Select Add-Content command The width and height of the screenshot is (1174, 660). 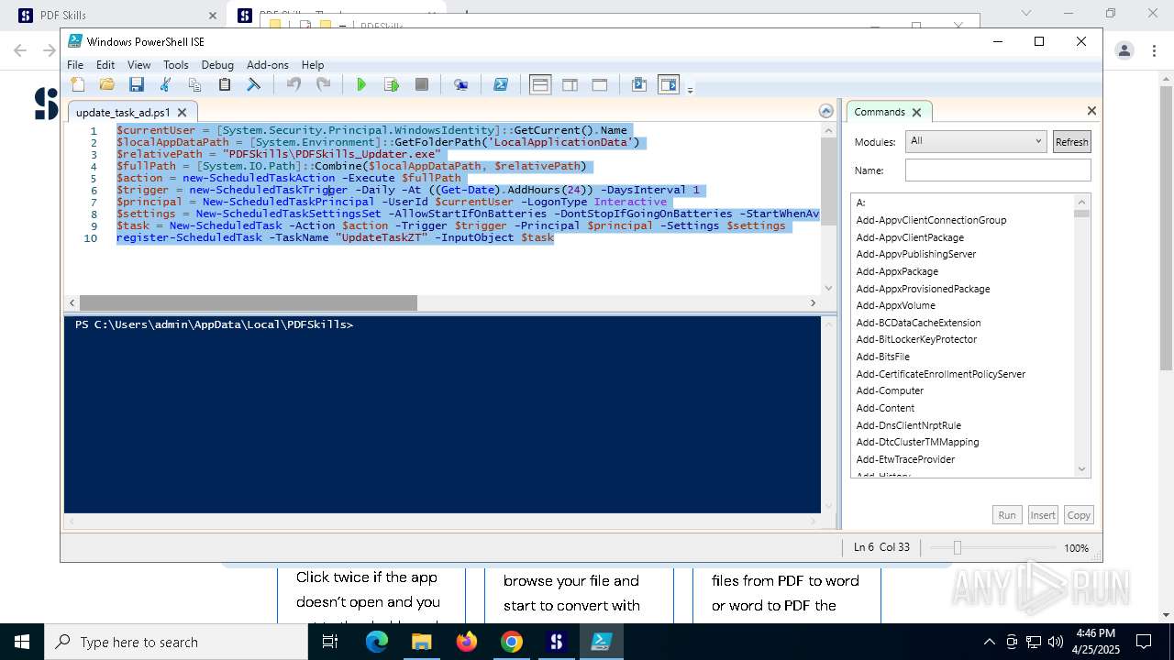point(885,408)
